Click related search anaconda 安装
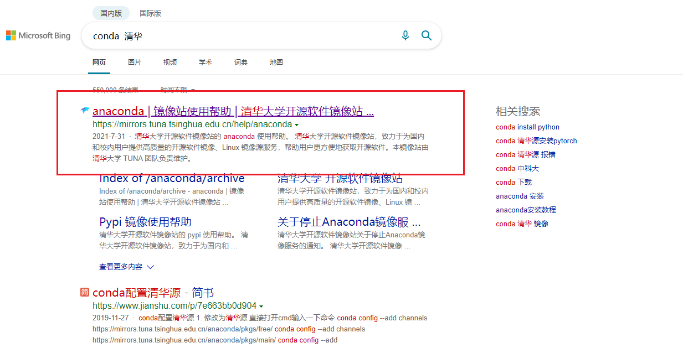The width and height of the screenshot is (683, 353). [520, 196]
